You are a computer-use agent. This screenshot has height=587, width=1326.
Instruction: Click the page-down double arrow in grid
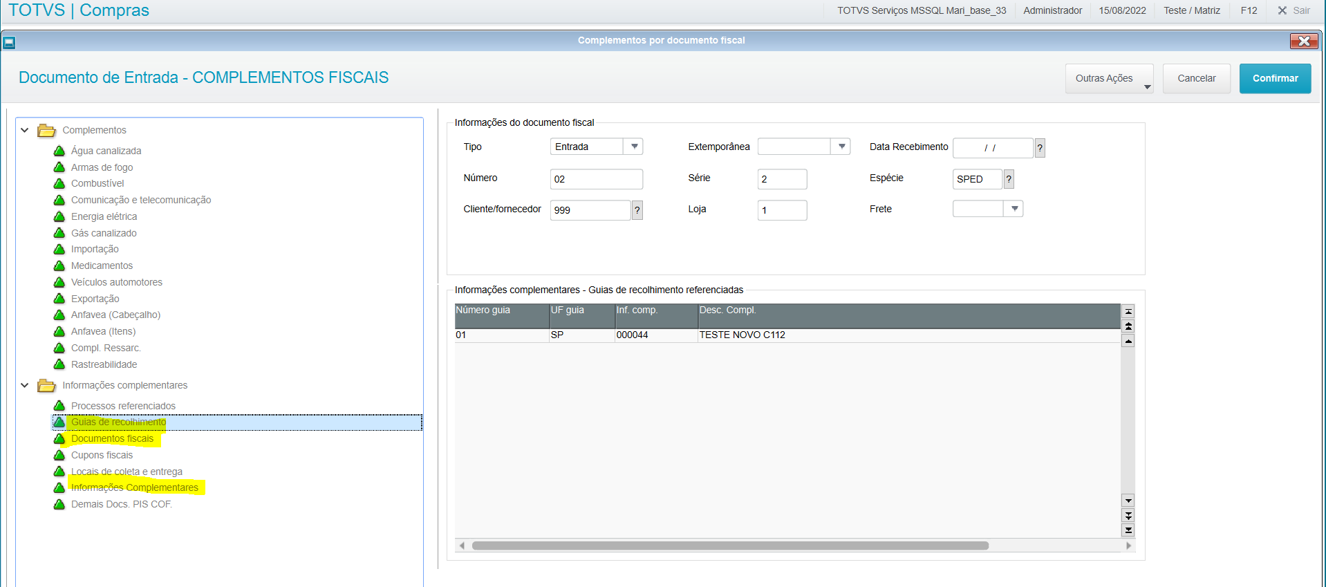click(1128, 515)
